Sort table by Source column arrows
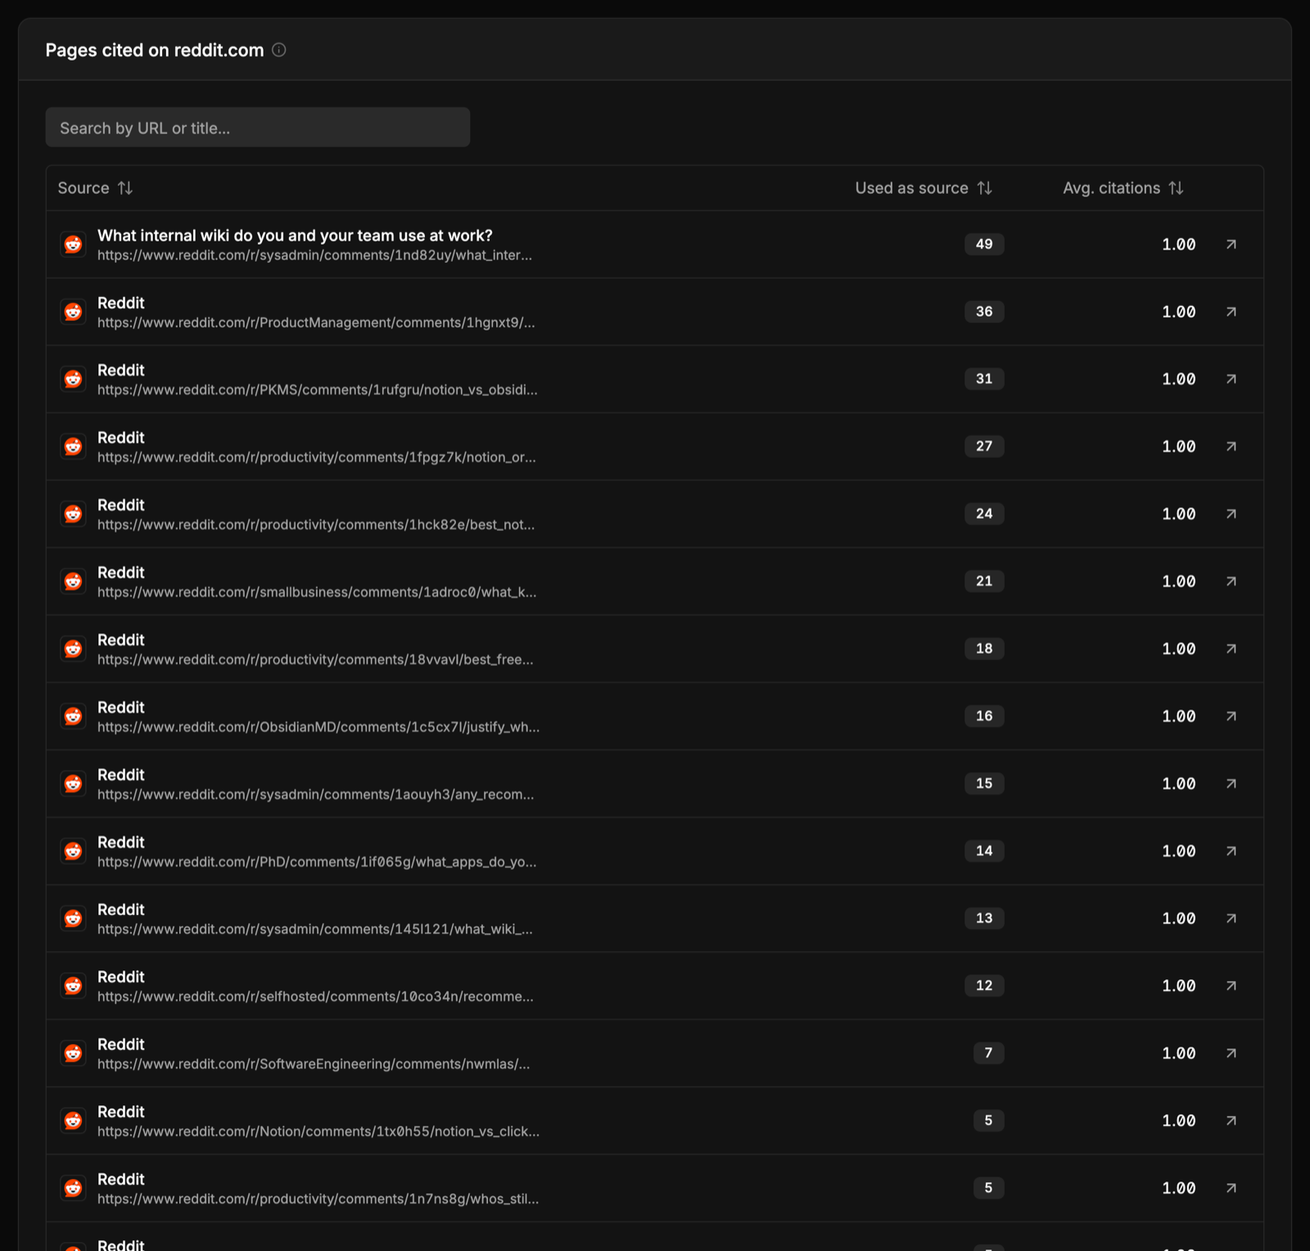 pyautogui.click(x=125, y=188)
